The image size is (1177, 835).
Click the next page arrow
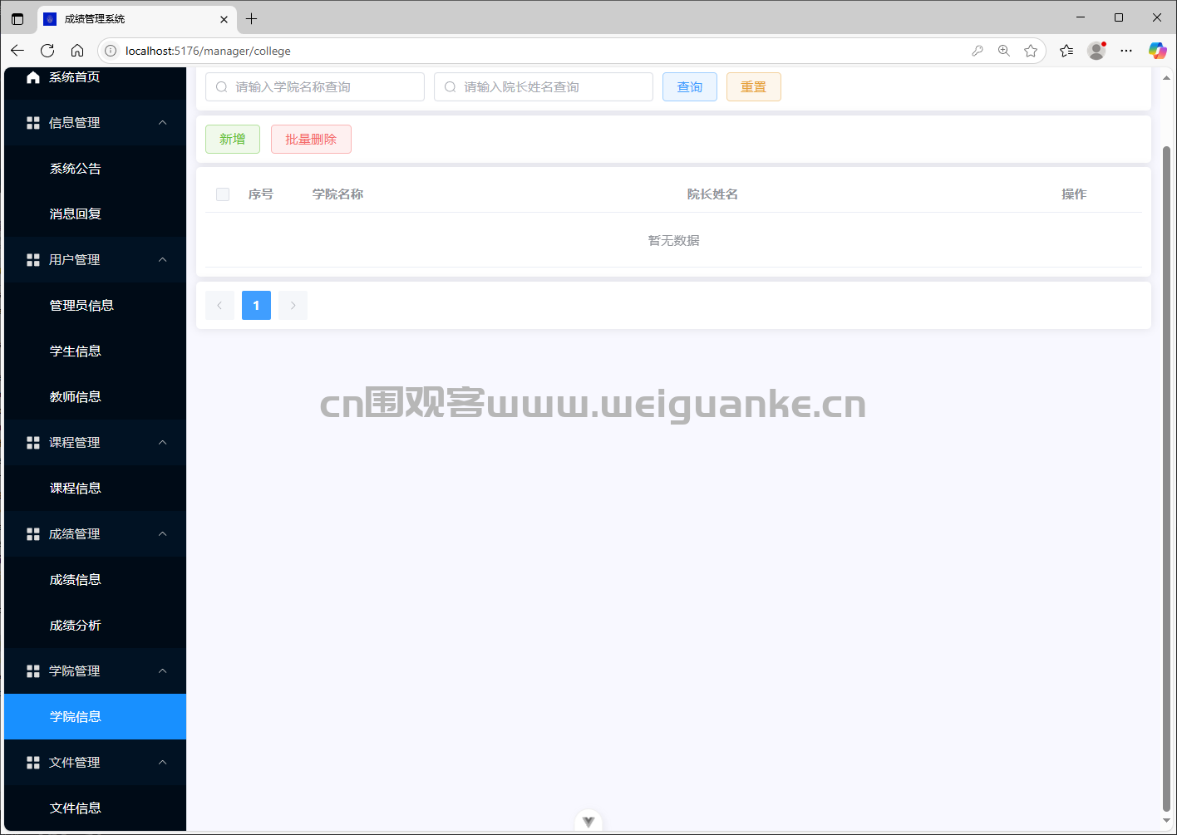click(x=293, y=306)
